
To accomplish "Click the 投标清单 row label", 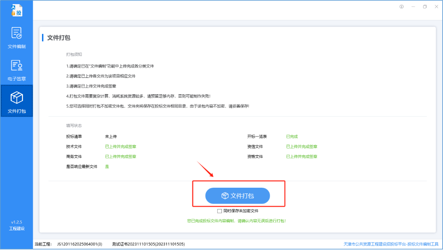I will [74, 136].
